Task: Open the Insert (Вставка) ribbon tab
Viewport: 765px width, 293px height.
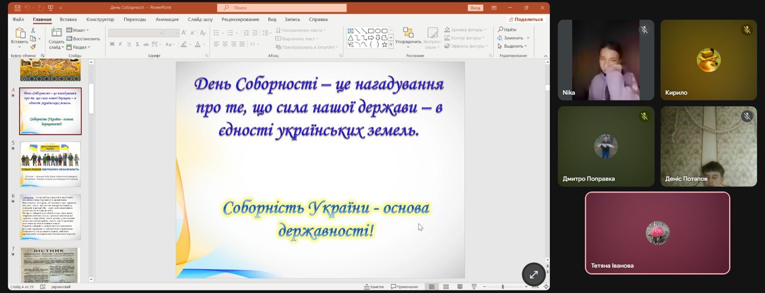Action: click(68, 19)
